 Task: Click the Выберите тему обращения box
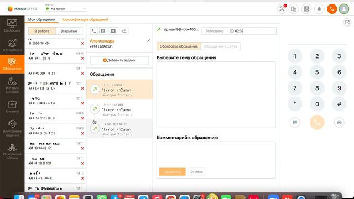click(216, 95)
